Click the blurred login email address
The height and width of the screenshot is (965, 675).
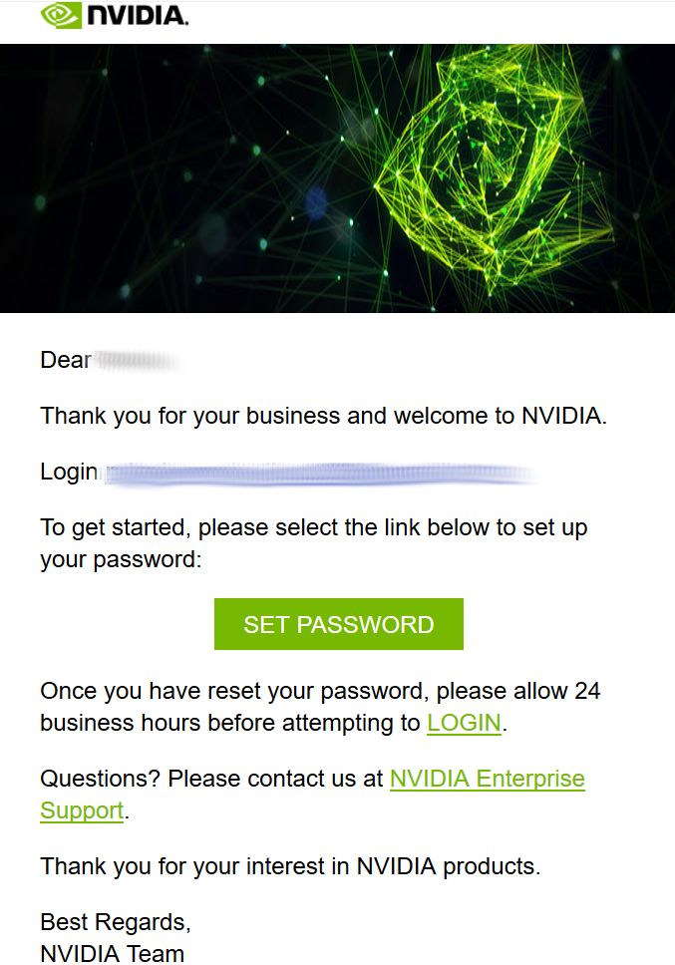[320, 474]
